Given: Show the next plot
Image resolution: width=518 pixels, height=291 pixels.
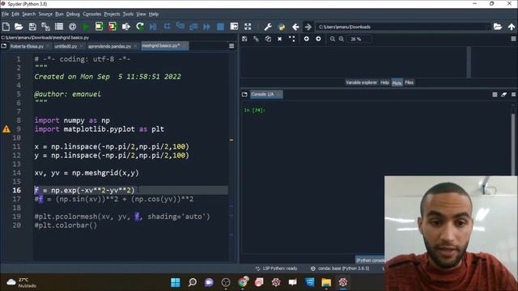Looking at the screenshot, I should pyautogui.click(x=318, y=39).
